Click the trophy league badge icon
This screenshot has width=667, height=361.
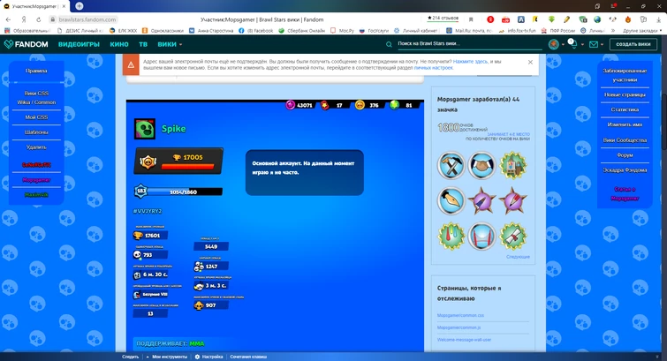point(148,162)
